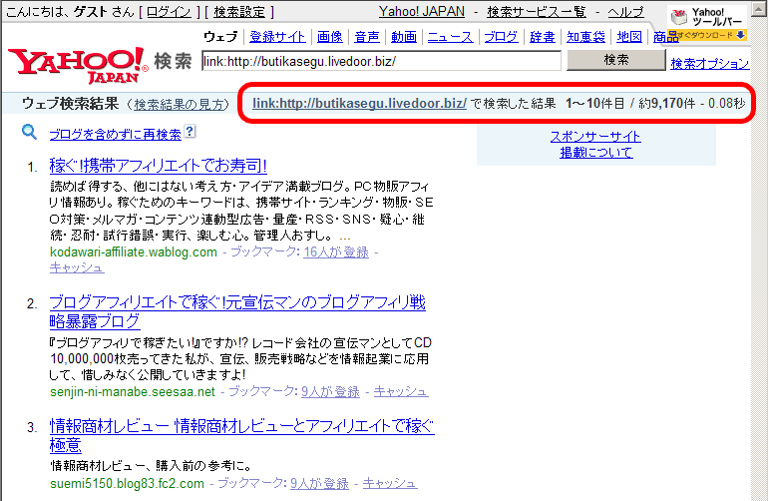Open the ヘルプ link
Image resolution: width=769 pixels, height=501 pixels.
(625, 11)
